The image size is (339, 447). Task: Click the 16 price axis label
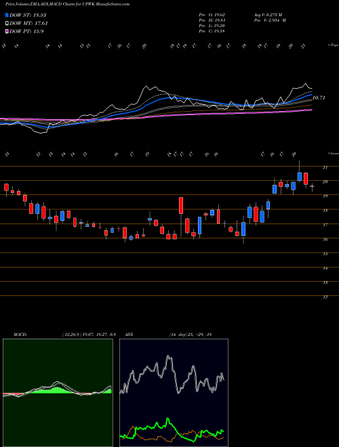click(x=325, y=240)
